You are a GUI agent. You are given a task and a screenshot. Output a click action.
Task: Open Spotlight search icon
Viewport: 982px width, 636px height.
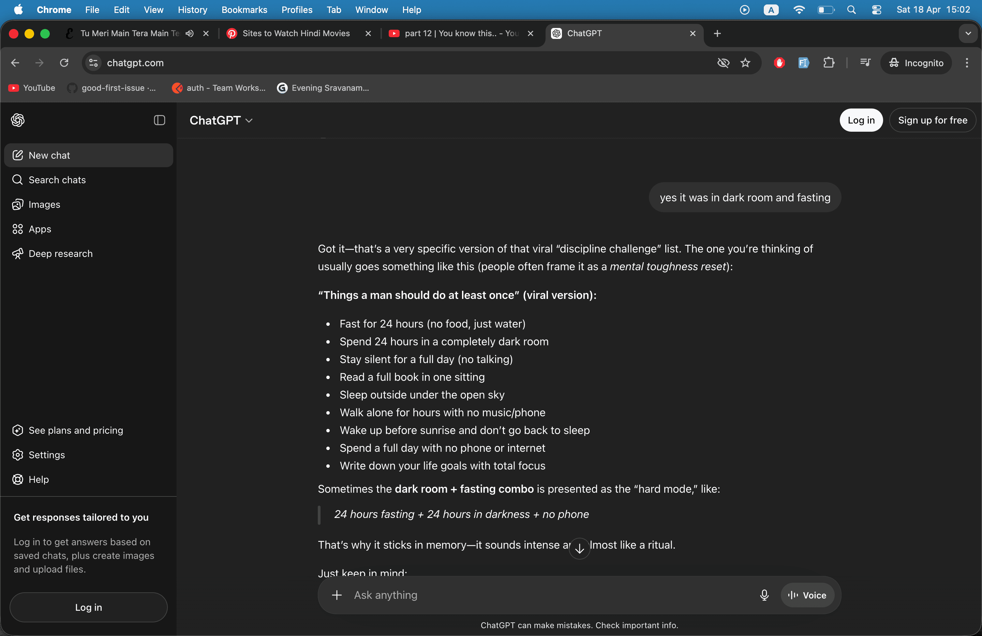pos(851,10)
